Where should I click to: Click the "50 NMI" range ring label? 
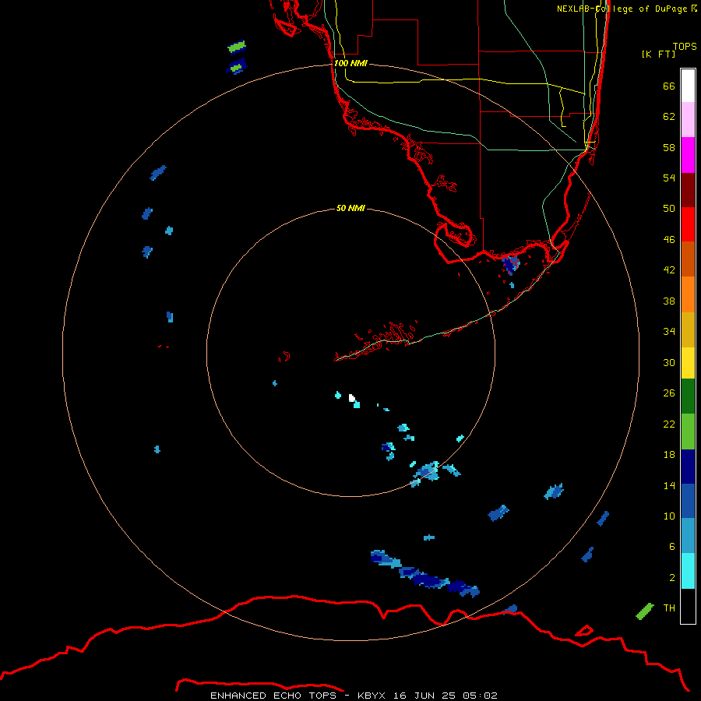point(350,208)
